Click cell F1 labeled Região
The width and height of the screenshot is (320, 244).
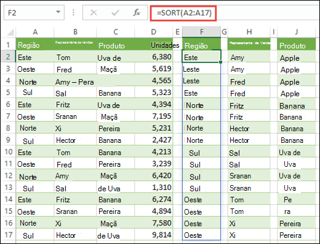coord(202,44)
